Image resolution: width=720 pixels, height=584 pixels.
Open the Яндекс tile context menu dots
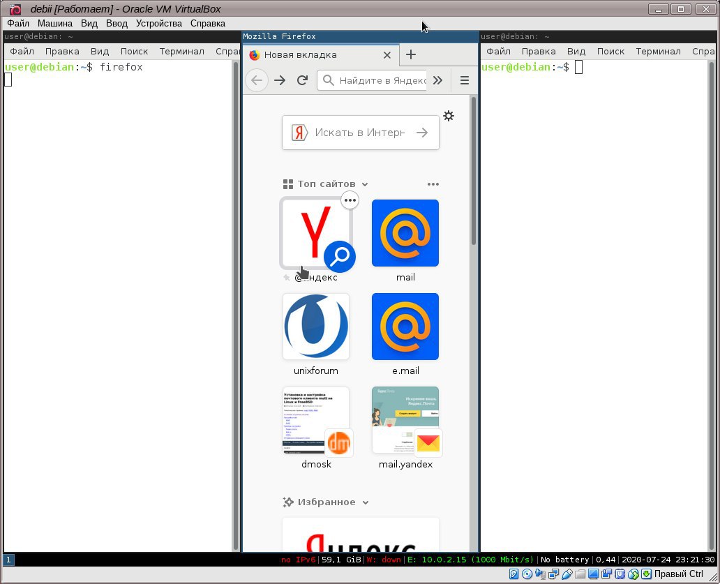[x=350, y=200]
